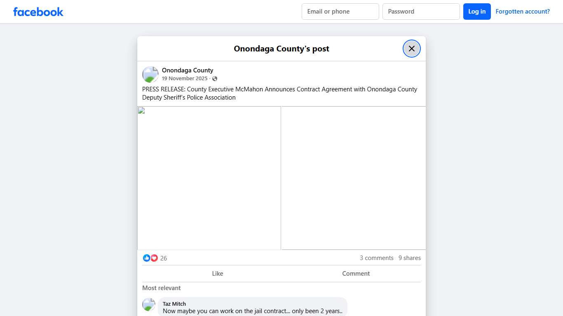Click the 19 November 2025 timestamp
Screen dimensions: 563x316
click(185, 78)
